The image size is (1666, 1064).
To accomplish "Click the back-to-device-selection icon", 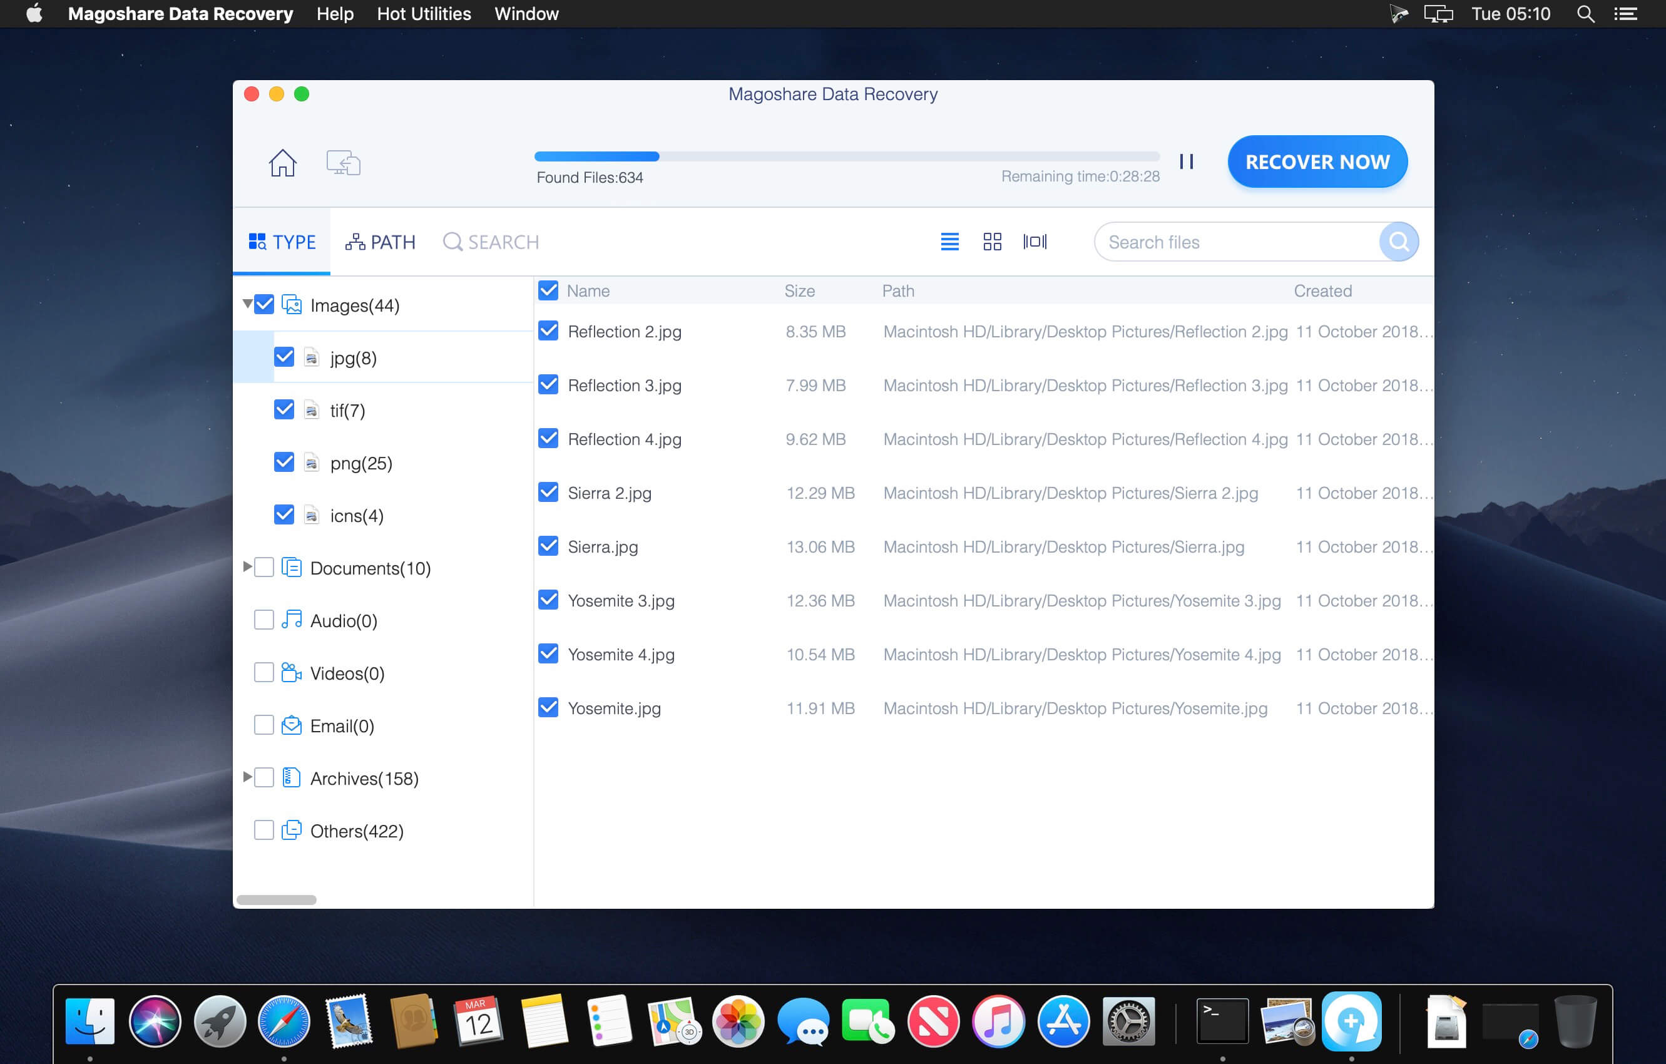I will coord(343,163).
